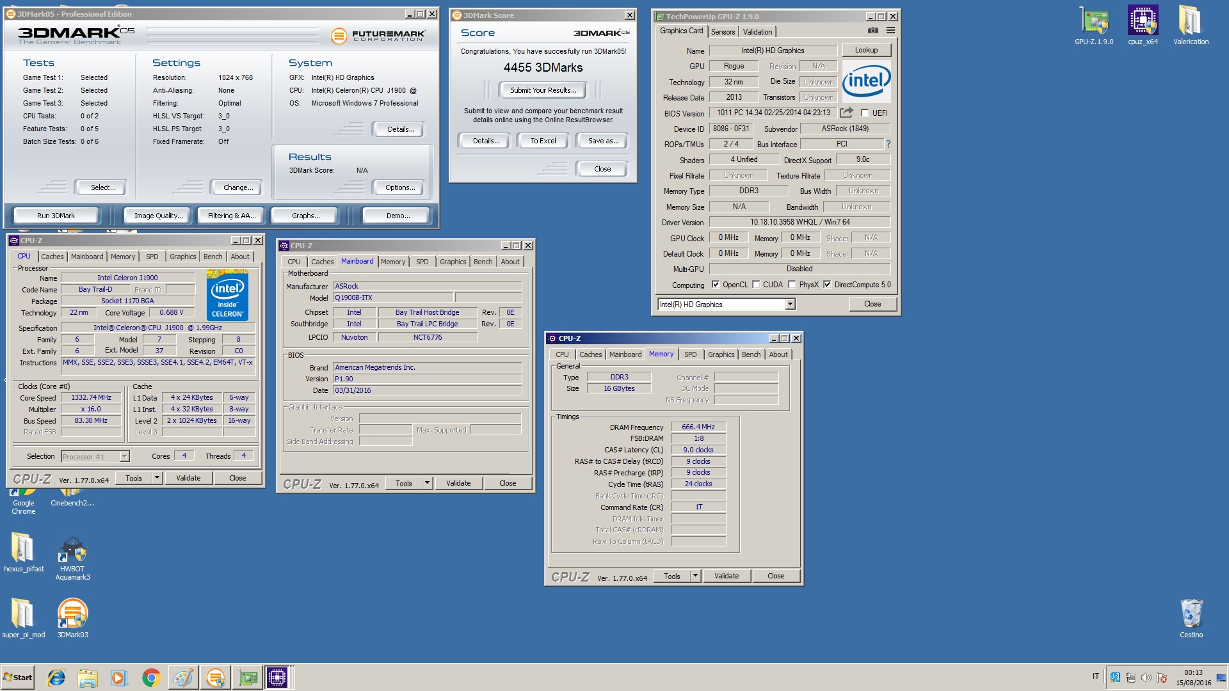Open the GPU selection dropdown in GPU-Z
The image size is (1229, 691).
790,305
